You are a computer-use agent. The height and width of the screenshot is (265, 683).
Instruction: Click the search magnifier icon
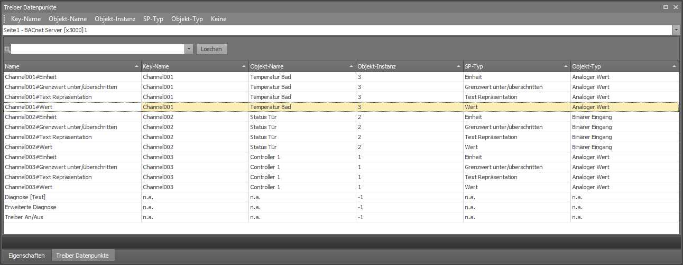(7, 49)
